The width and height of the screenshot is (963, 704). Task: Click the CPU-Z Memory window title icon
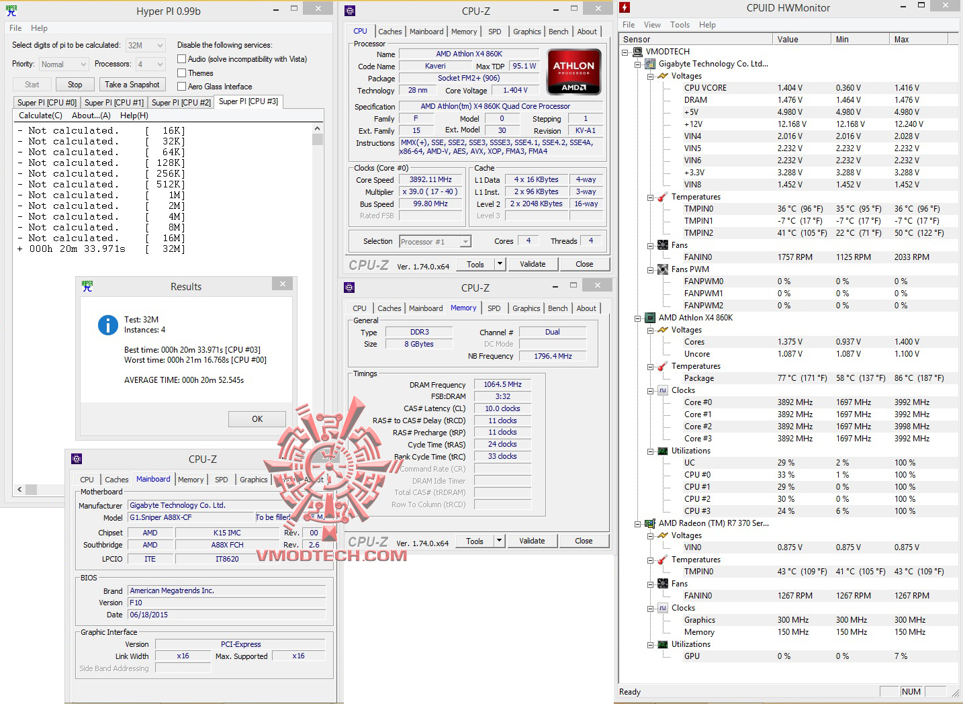pyautogui.click(x=349, y=288)
